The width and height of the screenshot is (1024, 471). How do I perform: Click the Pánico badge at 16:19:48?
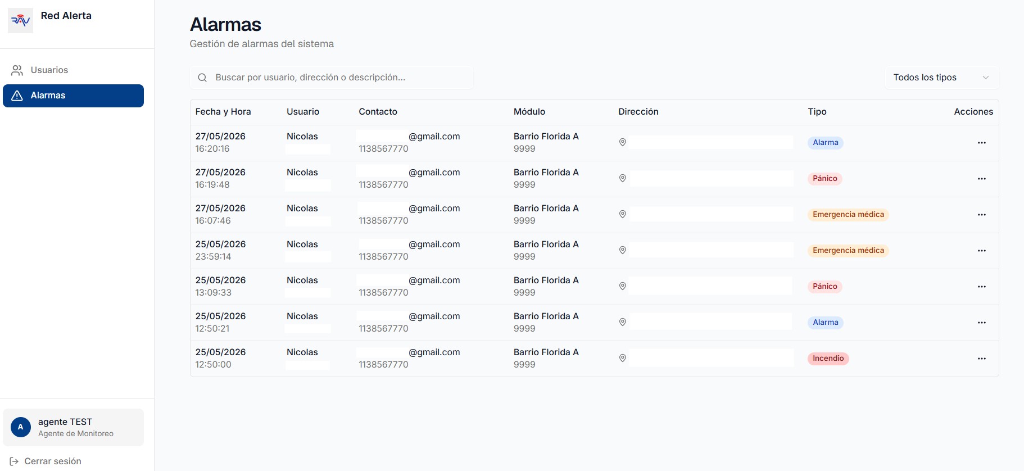[824, 179]
